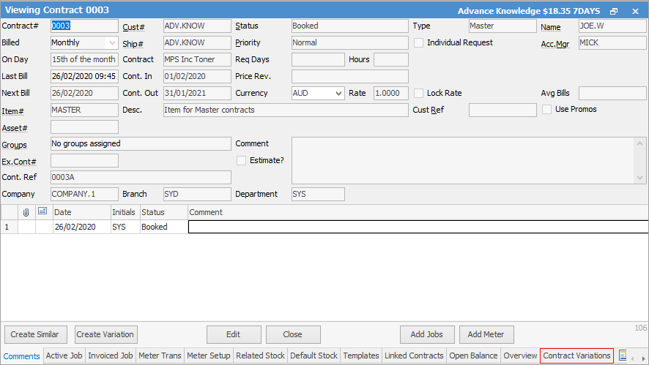Click the Add Meter button
The height and width of the screenshot is (365, 649).
(x=486, y=334)
